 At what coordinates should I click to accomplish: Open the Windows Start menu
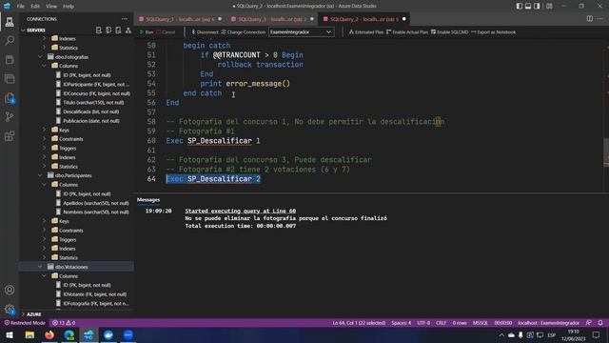click(x=10, y=334)
